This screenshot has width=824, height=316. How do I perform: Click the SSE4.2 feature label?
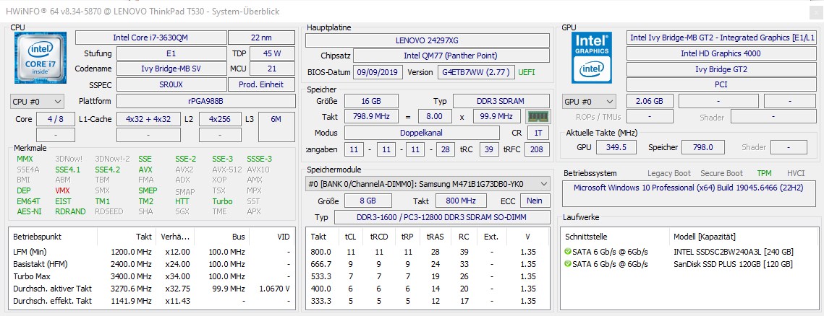pyautogui.click(x=107, y=170)
